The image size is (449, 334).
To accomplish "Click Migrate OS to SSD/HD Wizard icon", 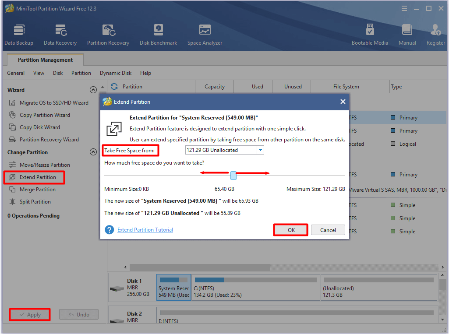I will 12,103.
